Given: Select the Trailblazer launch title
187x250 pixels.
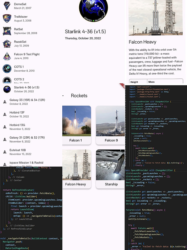Looking at the screenshot, I should point(21,16).
